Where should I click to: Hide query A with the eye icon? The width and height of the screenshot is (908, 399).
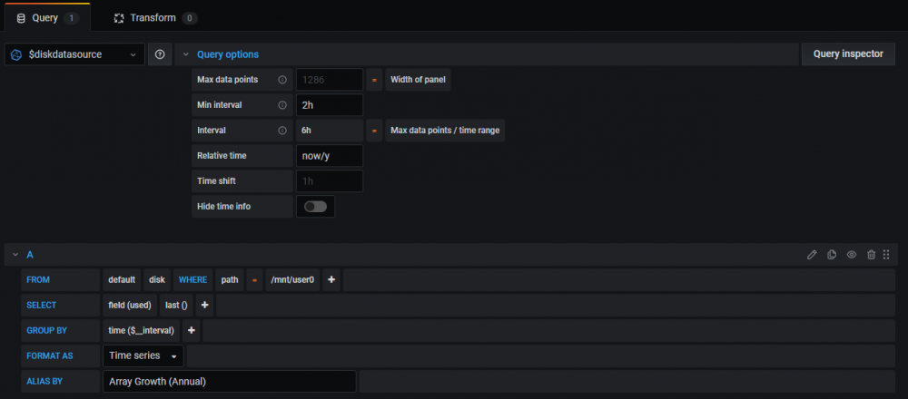pyautogui.click(x=852, y=255)
